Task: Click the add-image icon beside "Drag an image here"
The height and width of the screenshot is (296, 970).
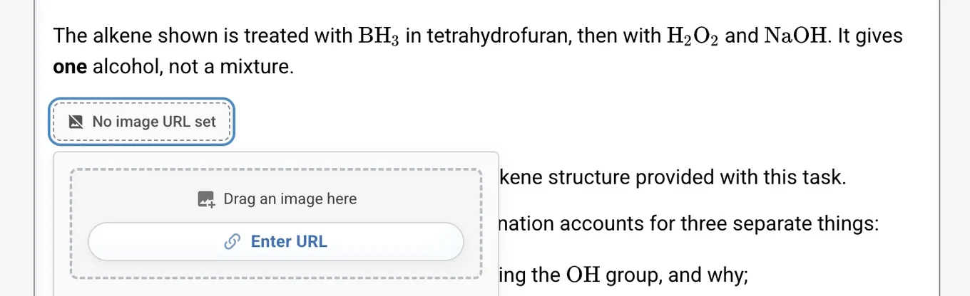Action: point(206,199)
